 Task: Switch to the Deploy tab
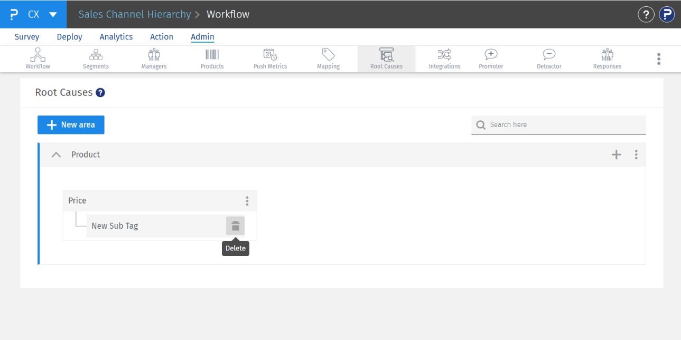click(x=70, y=37)
